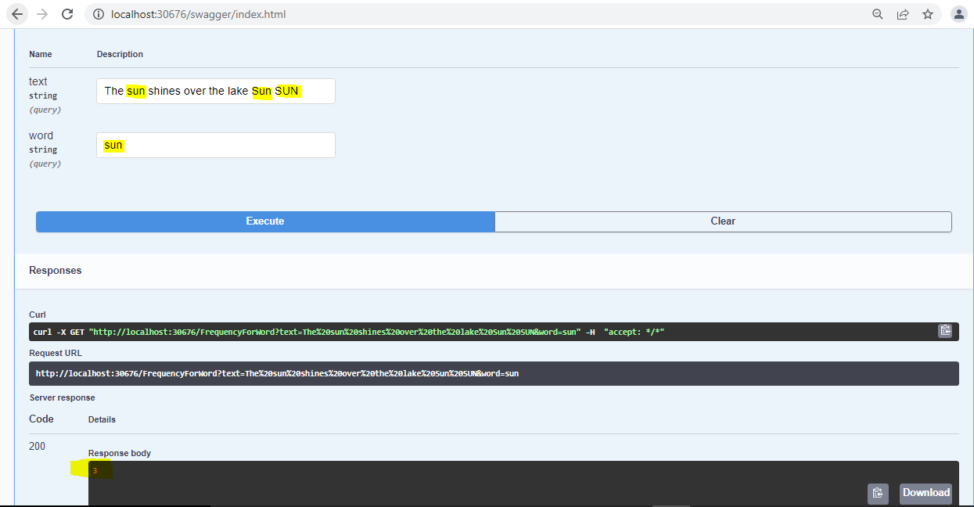Select the 'text' parameter name label
The height and width of the screenshot is (507, 974).
38,81
